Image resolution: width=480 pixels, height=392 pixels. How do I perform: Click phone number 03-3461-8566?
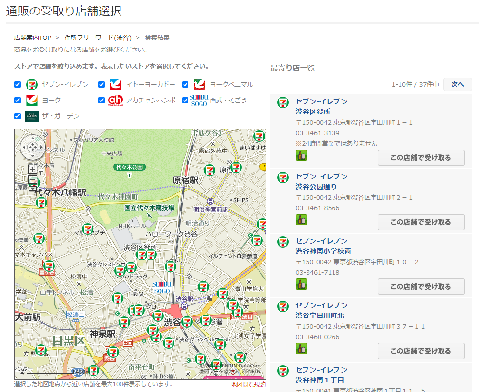coord(318,208)
